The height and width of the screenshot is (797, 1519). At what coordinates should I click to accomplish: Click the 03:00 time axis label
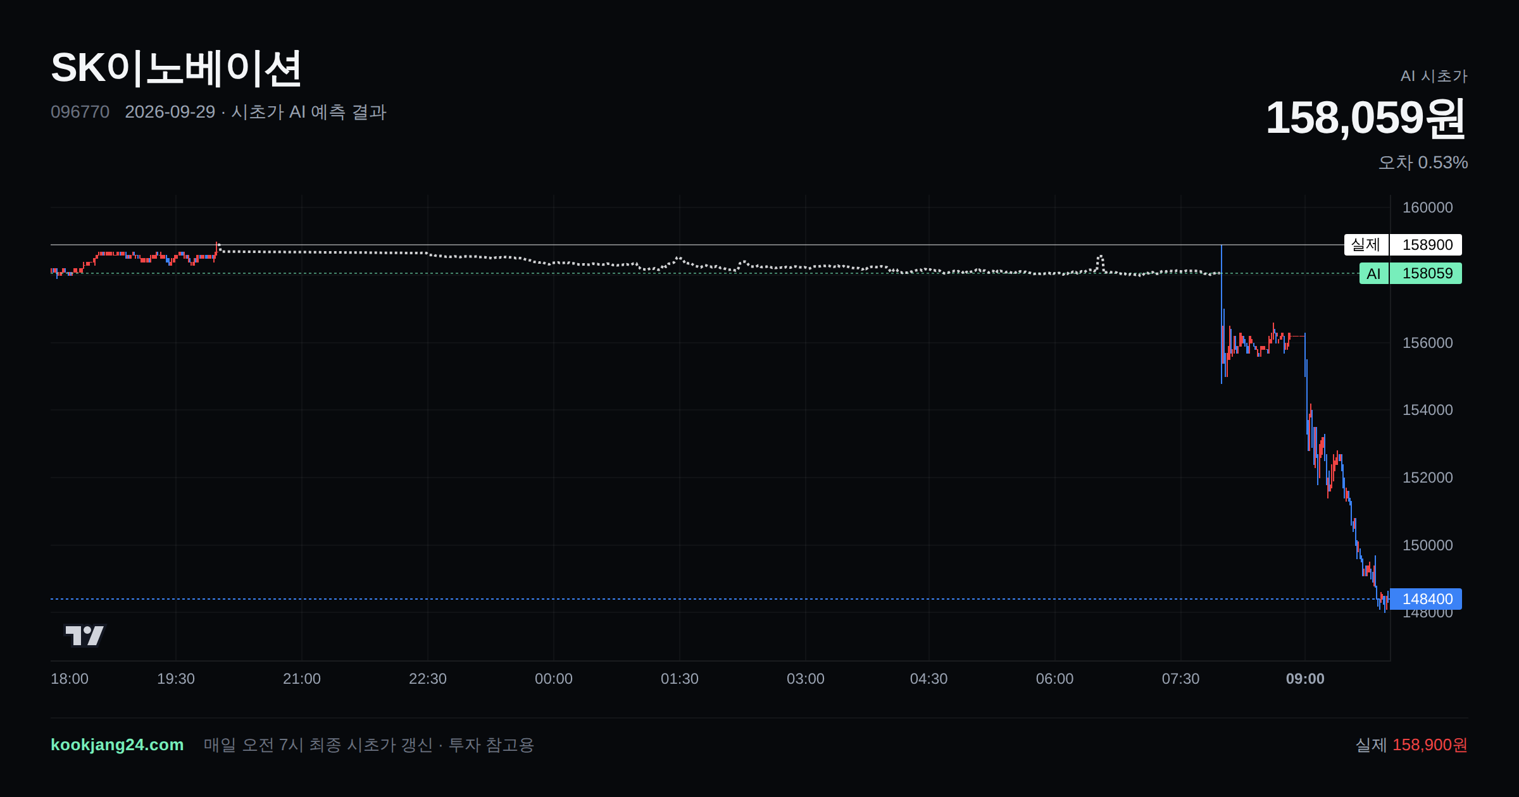point(806,679)
